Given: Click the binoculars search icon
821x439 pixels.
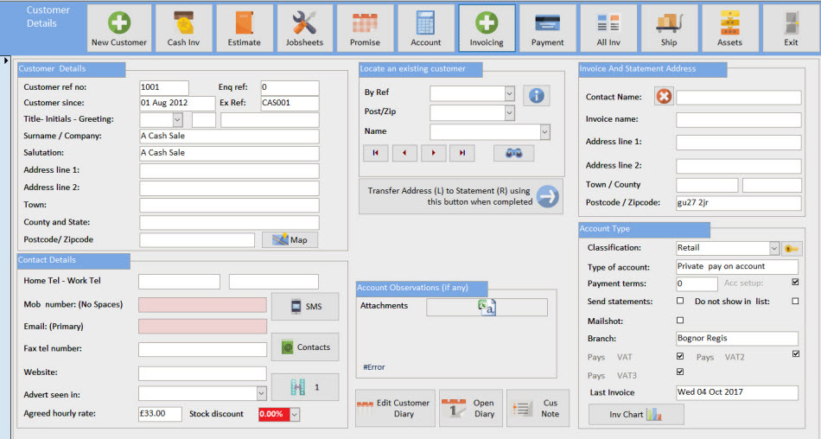Looking at the screenshot, I should point(513,153).
